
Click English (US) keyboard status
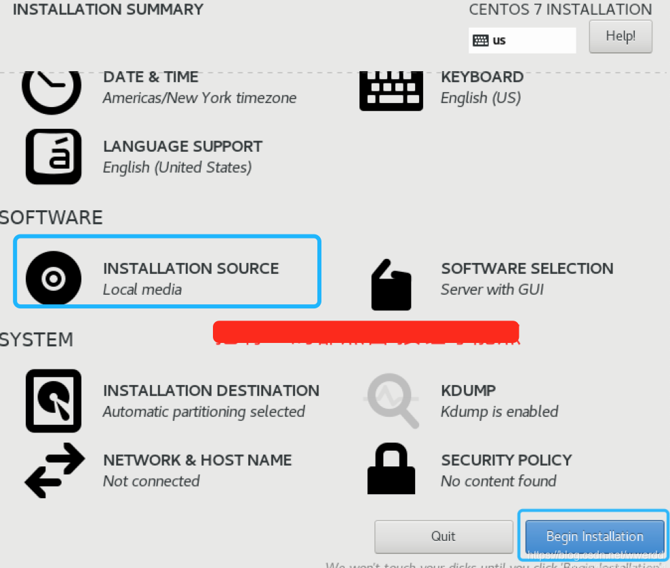(481, 98)
